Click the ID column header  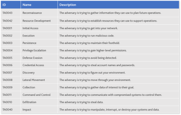click(11, 5)
